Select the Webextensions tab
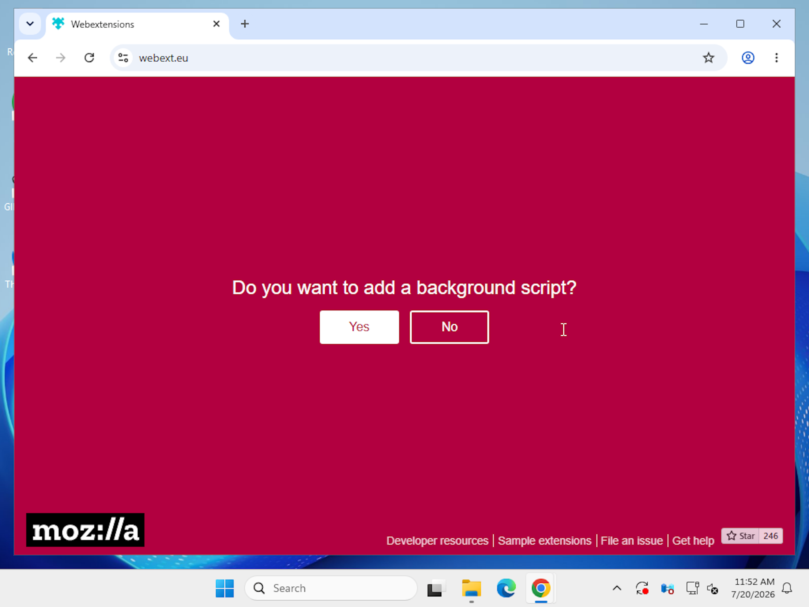The image size is (809, 607). click(x=137, y=25)
